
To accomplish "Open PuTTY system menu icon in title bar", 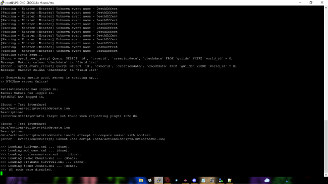I will (x=3, y=3).
